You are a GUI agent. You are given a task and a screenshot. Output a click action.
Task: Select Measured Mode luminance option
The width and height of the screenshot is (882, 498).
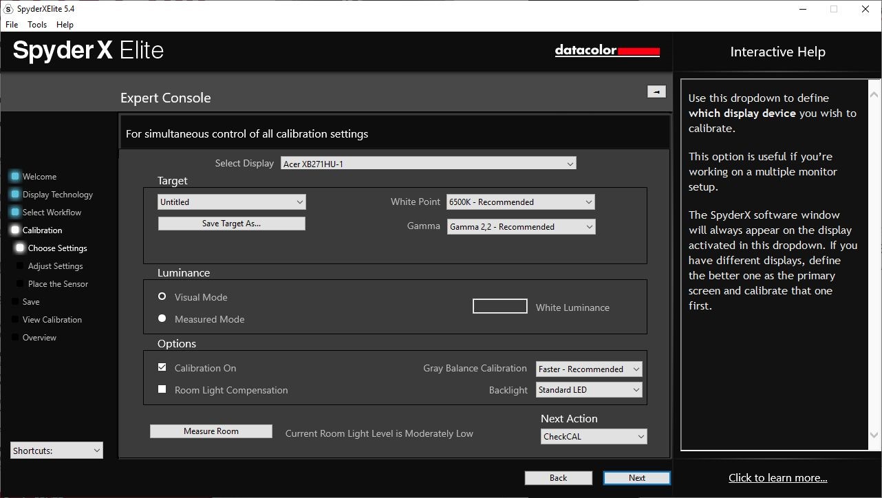[x=162, y=318]
